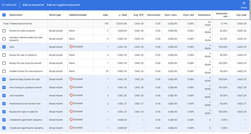Click Excluded icon for houses for sale in cedar bc
This screenshot has height=134, width=251.
(71, 111)
